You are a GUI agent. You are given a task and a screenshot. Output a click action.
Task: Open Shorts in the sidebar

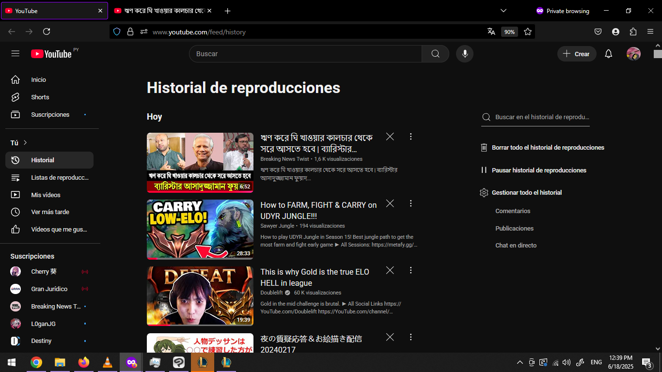click(x=49, y=97)
